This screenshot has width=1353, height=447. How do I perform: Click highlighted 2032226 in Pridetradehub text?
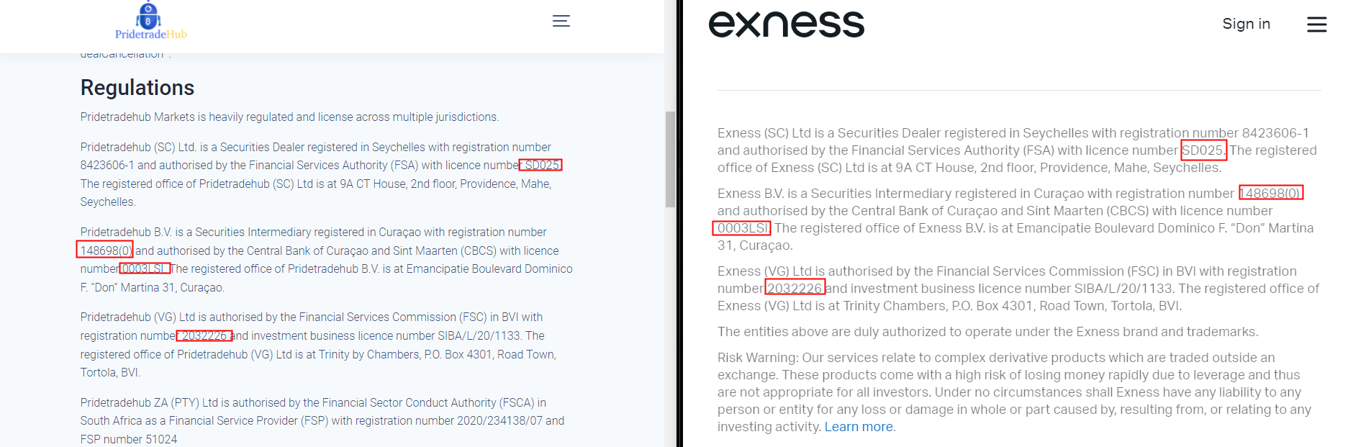(204, 335)
